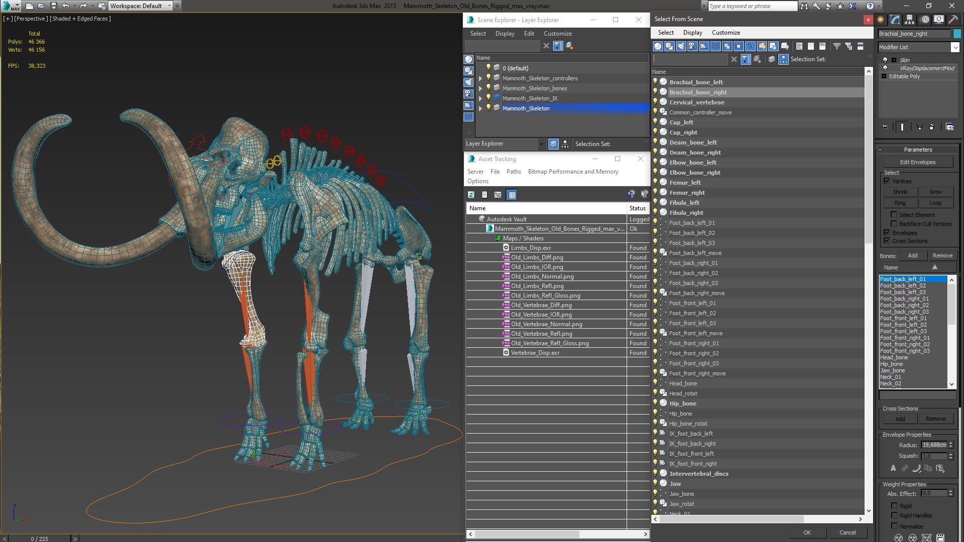The height and width of the screenshot is (542, 964).
Task: Toggle the Skin modifier lightbulb on or off
Action: (885, 60)
